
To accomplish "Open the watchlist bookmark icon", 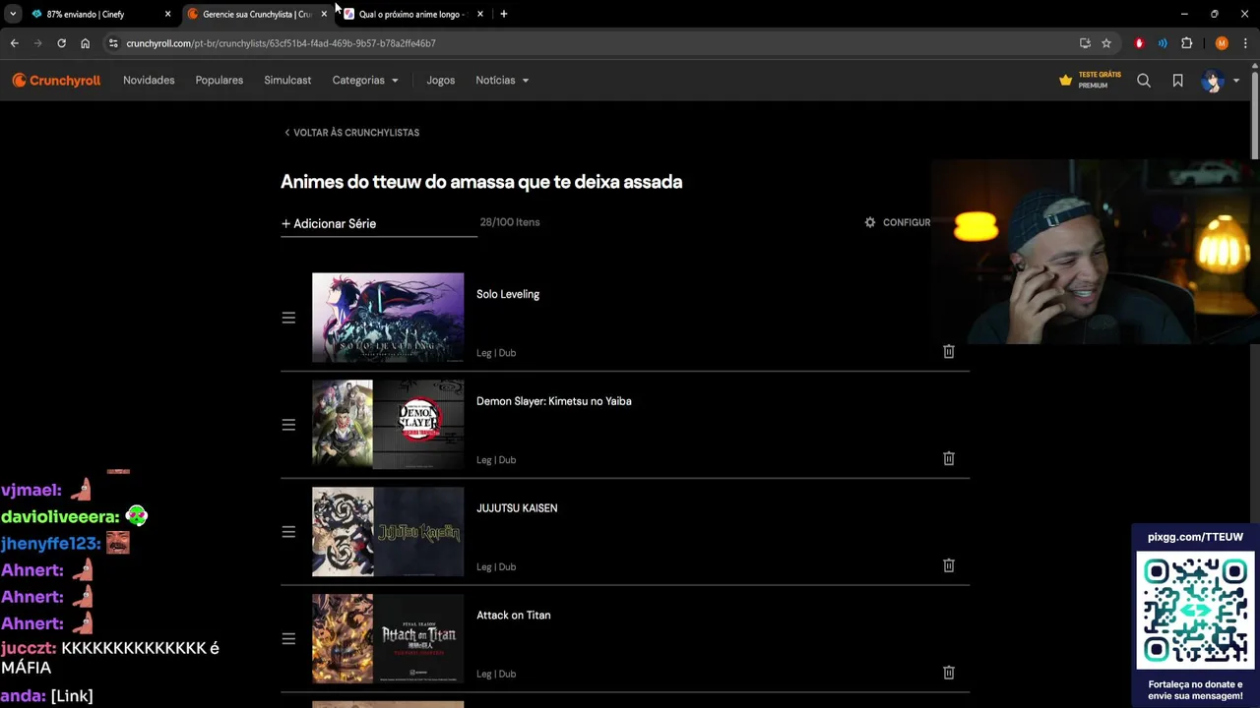I will coord(1177,81).
